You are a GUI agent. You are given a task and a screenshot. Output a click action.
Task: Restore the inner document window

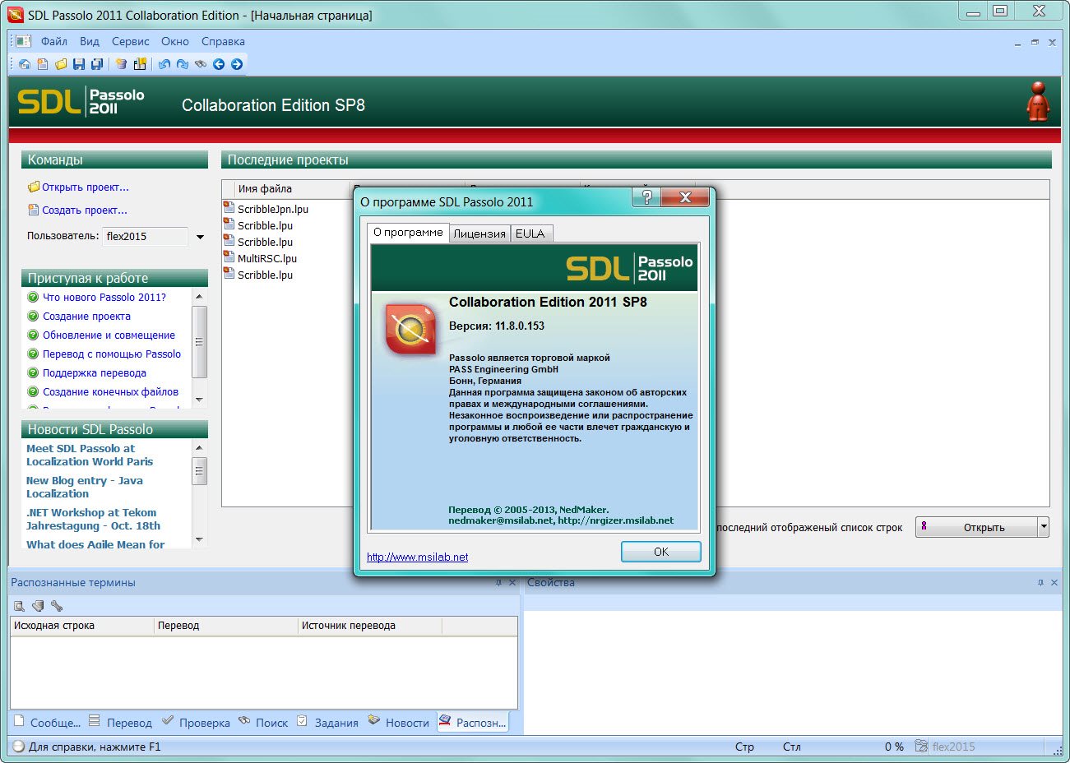point(1035,42)
